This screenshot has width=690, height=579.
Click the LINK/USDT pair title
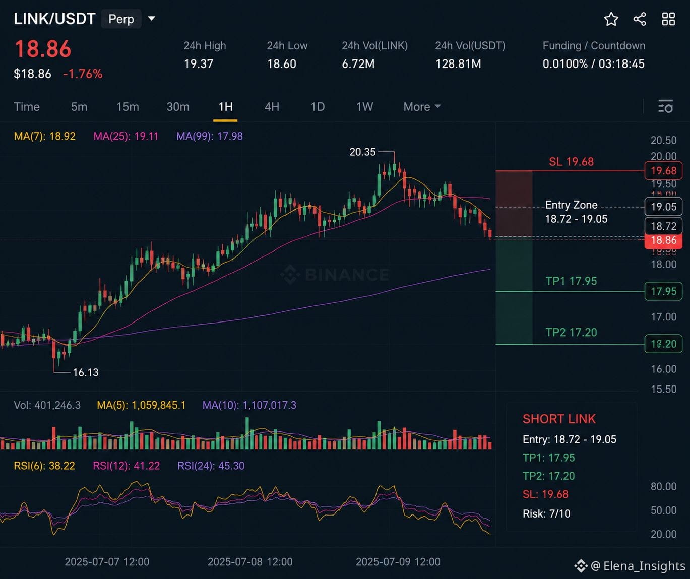pyautogui.click(x=54, y=19)
